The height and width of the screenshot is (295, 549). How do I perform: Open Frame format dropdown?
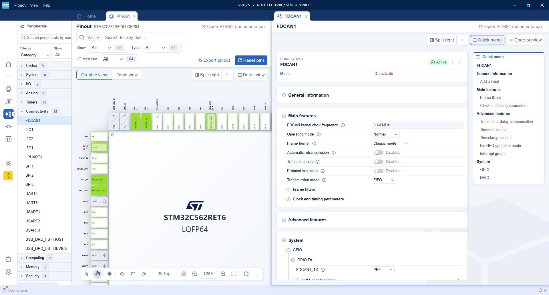pos(391,143)
